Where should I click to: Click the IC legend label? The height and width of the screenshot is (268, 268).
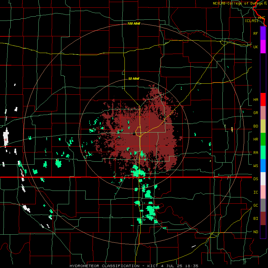(256, 192)
